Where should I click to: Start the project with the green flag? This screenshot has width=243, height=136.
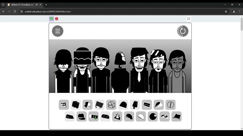click(x=52, y=19)
